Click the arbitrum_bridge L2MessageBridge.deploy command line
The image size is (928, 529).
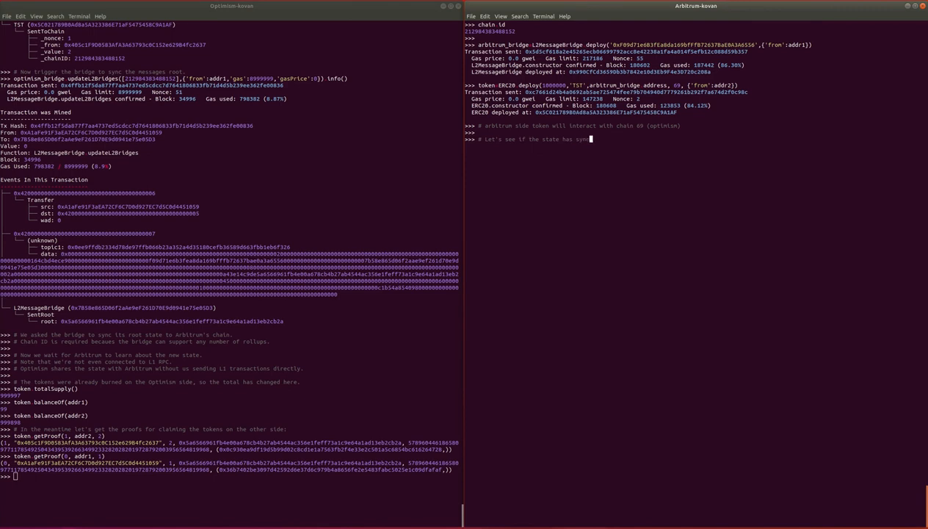coord(638,45)
